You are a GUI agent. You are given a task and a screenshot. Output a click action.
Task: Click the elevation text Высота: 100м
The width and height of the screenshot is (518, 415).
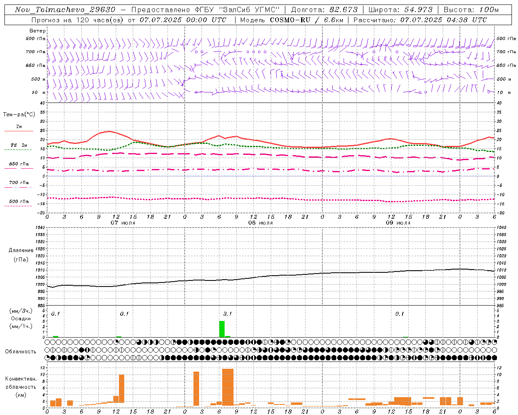pyautogui.click(x=471, y=10)
